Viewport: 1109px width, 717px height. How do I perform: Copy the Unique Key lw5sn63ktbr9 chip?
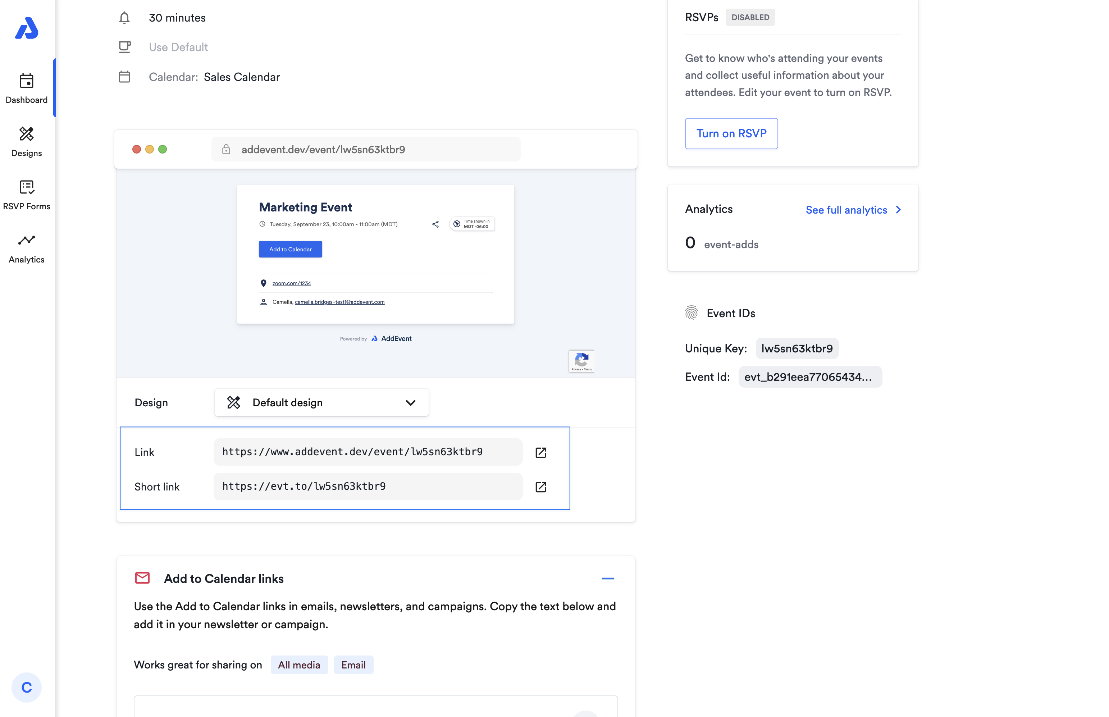coord(796,348)
